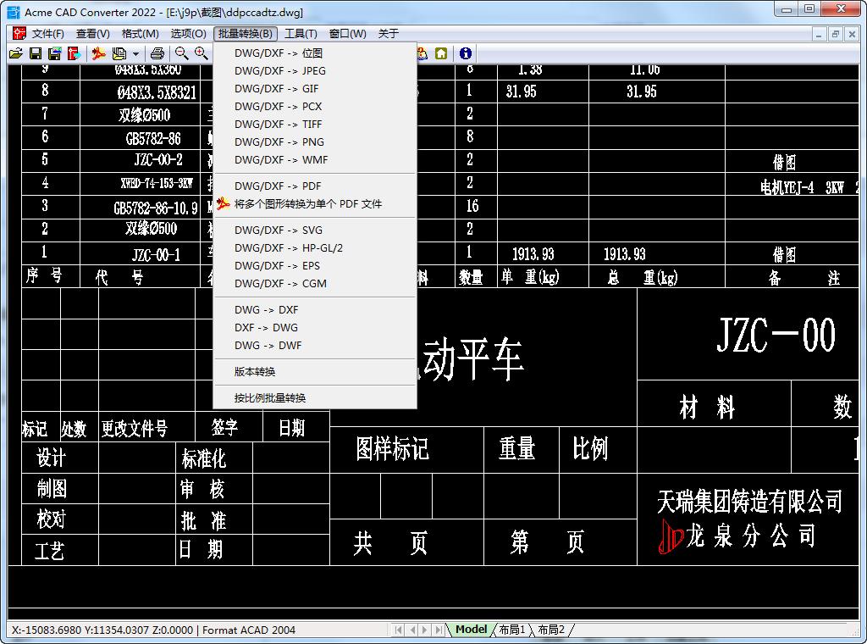The height and width of the screenshot is (644, 867).
Task: Click the next-tab navigation arrow
Action: [425, 630]
